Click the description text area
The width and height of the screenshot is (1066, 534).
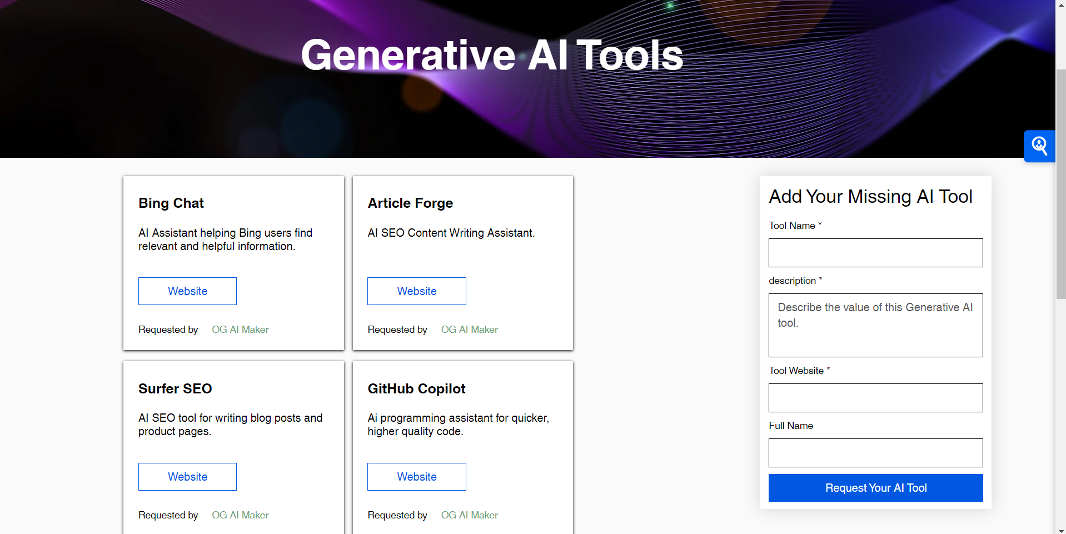coord(875,325)
